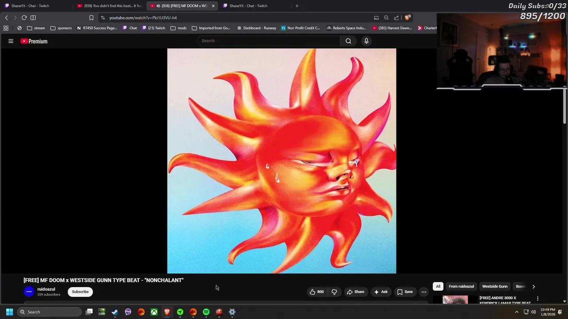
Task: Open more actions three-dot menu under video
Action: 424,292
